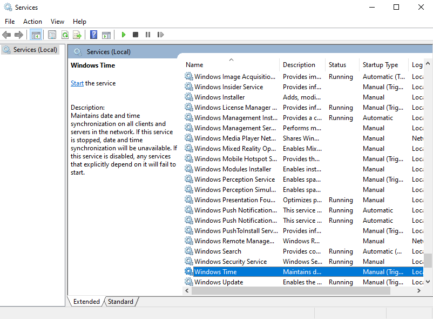
Task: Click the 'Shares Win...' description cell
Action: coord(301,138)
